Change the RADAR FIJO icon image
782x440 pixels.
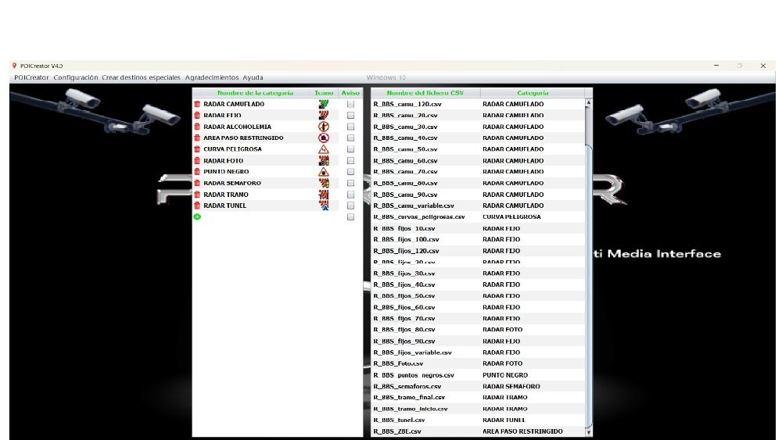point(324,115)
